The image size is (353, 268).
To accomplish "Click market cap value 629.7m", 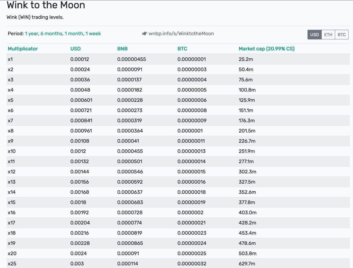I will pos(247,264).
